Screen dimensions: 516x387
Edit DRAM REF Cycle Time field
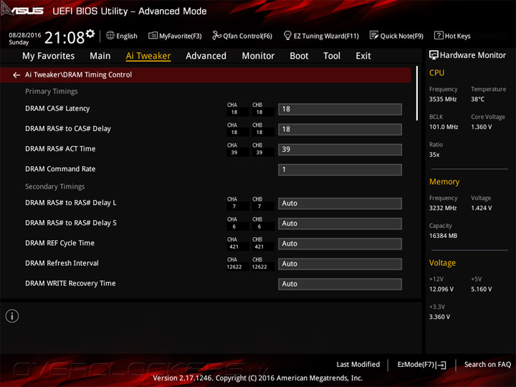[340, 244]
